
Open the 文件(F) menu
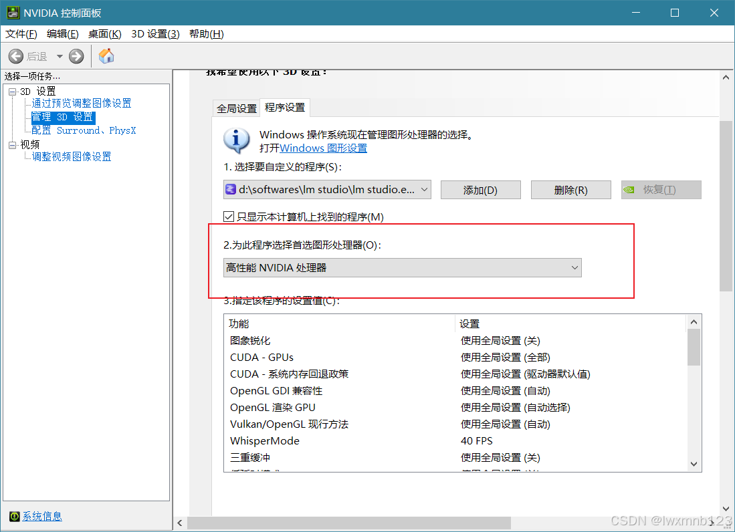click(21, 33)
